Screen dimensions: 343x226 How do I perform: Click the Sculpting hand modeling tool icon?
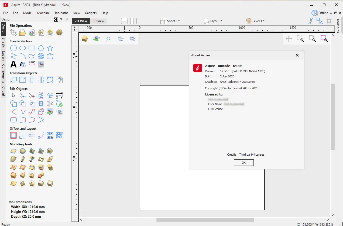coord(50,159)
